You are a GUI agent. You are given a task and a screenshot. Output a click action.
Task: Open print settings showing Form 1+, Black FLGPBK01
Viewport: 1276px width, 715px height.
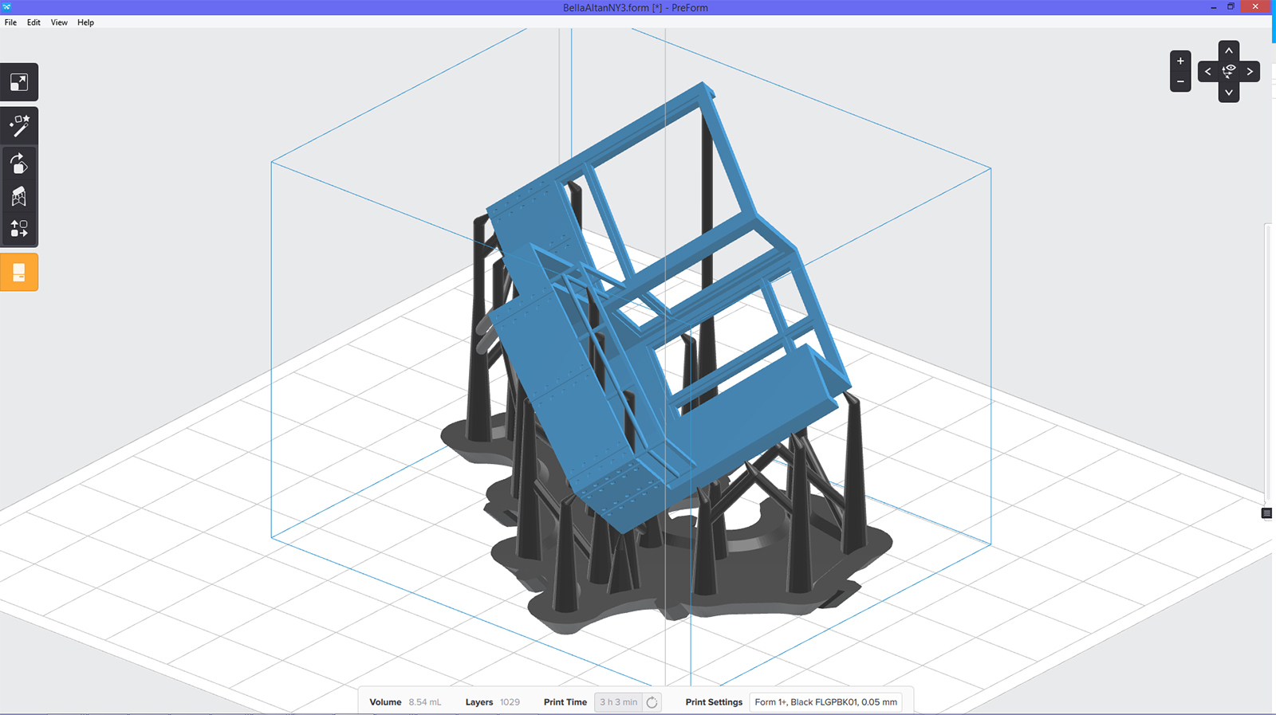coord(826,702)
